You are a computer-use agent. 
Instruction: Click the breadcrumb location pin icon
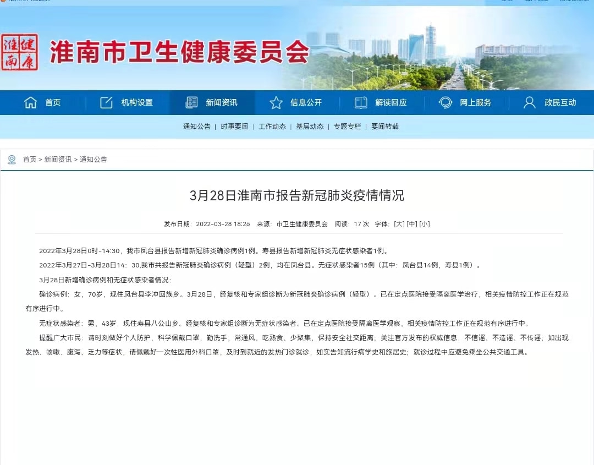[12, 160]
